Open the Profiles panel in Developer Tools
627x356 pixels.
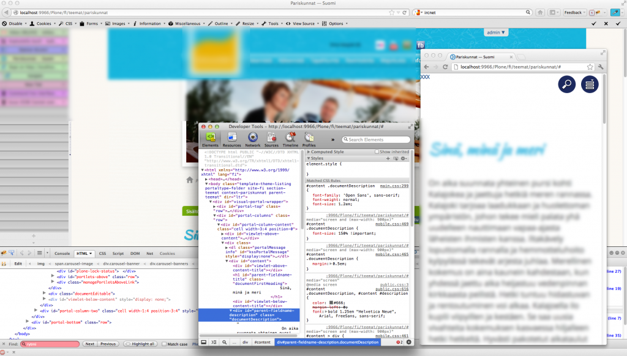309,140
